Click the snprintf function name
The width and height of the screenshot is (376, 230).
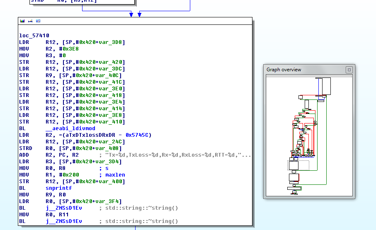[x=58, y=188]
